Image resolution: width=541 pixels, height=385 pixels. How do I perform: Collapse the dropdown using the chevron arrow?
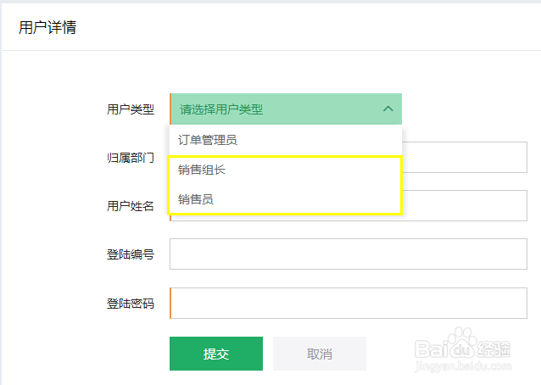coord(388,109)
